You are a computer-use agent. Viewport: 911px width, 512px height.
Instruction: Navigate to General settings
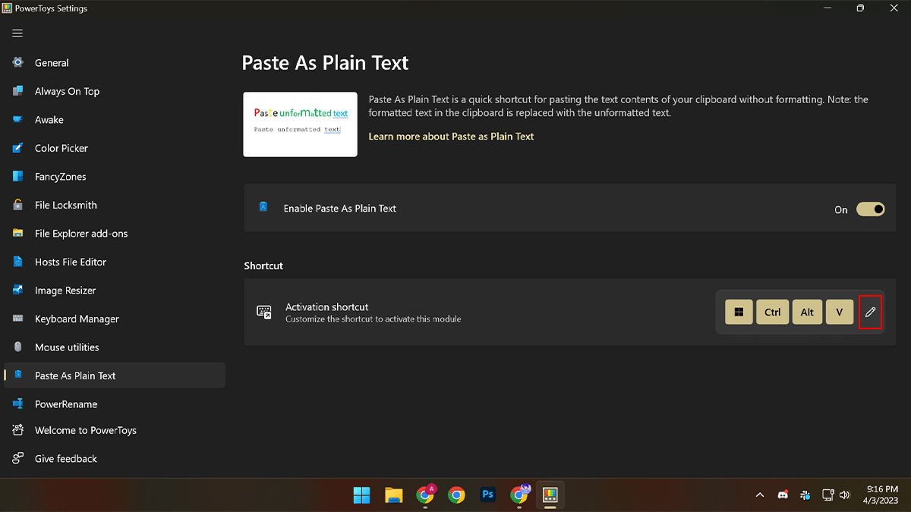52,63
